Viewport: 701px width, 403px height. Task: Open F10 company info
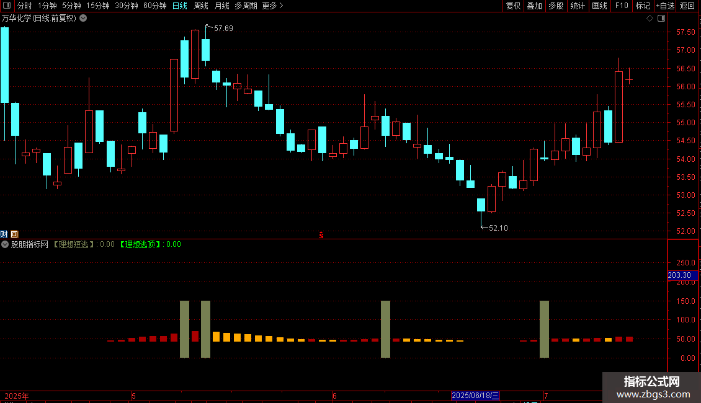tap(622, 6)
